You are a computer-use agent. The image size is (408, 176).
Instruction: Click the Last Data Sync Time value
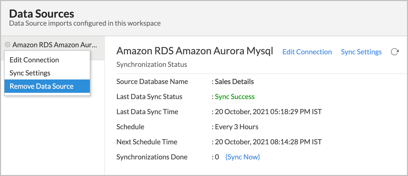click(x=268, y=112)
